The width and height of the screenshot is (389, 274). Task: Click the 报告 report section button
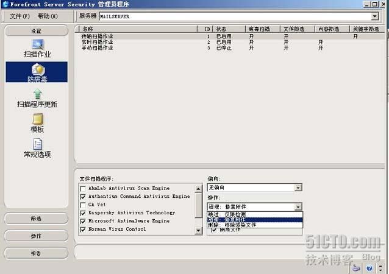(x=36, y=253)
